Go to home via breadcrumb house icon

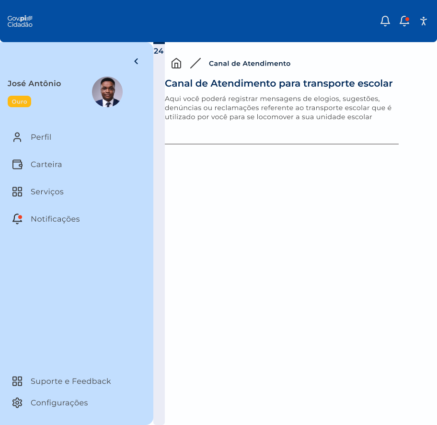point(176,63)
